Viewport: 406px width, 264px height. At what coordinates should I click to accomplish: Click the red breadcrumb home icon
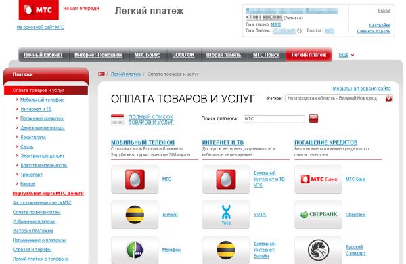click(101, 74)
